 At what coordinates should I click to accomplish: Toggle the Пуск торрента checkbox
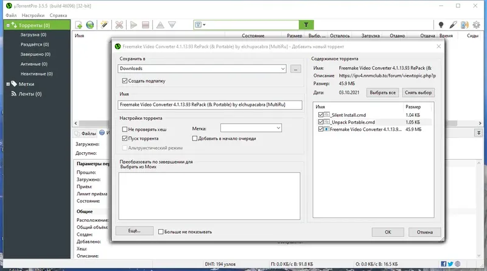point(125,138)
